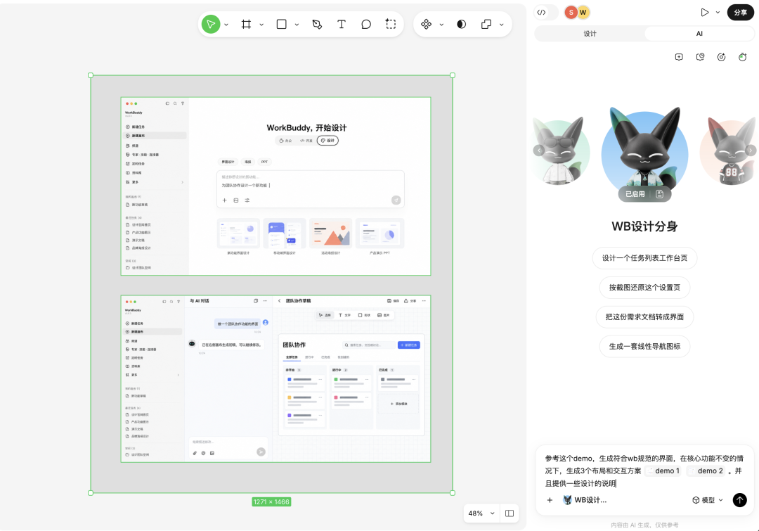Image resolution: width=759 pixels, height=531 pixels.
Task: Start a new AI chat
Action: pyautogui.click(x=679, y=57)
